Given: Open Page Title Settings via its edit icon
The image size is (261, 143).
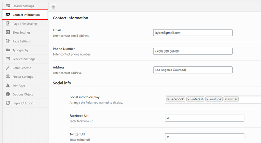Looking at the screenshot, I should [8, 24].
